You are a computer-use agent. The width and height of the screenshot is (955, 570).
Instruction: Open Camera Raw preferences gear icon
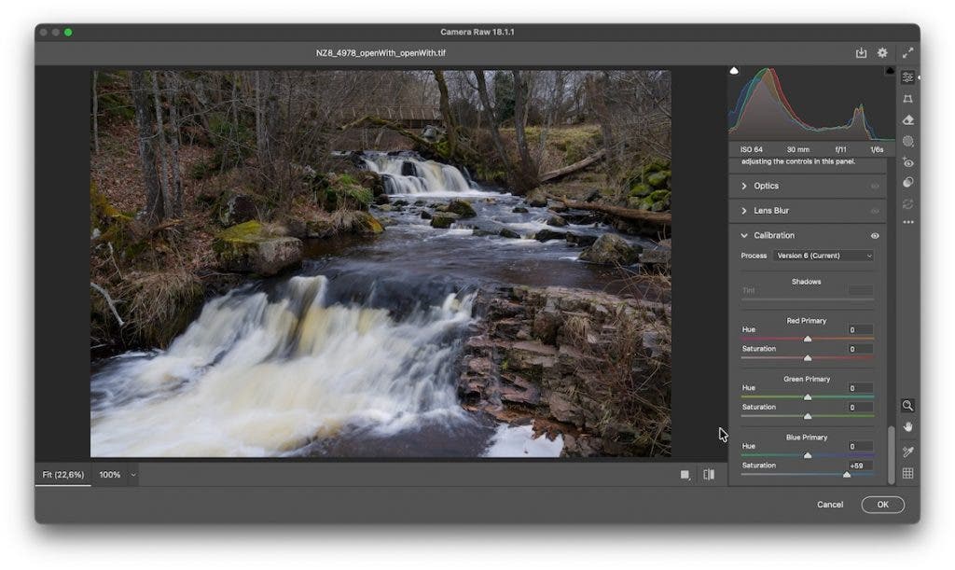pyautogui.click(x=882, y=53)
